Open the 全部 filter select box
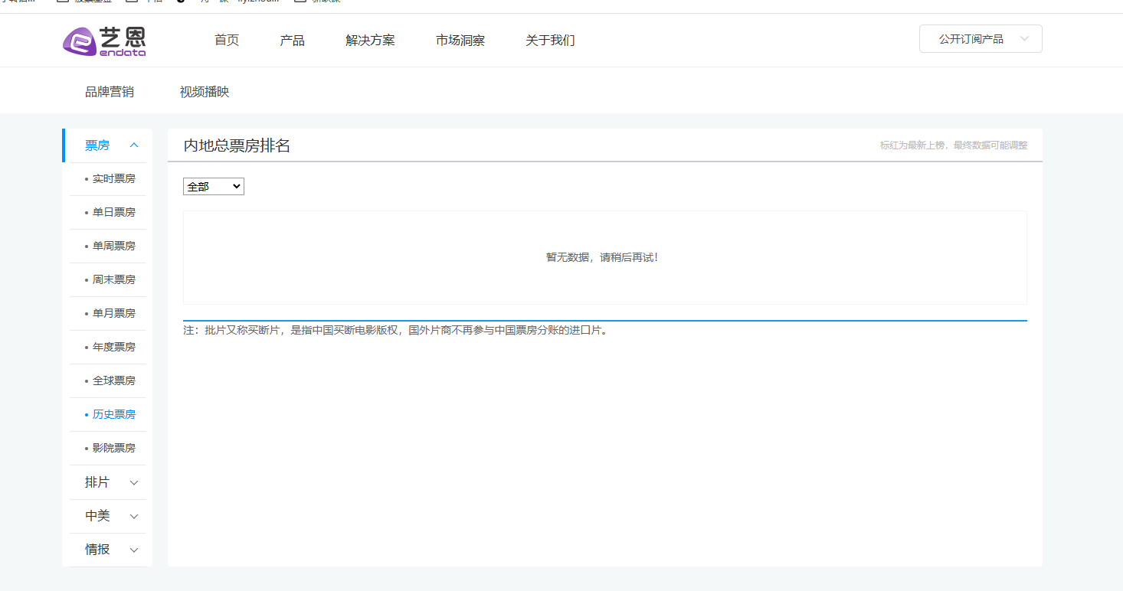This screenshot has width=1123, height=591. tap(213, 186)
